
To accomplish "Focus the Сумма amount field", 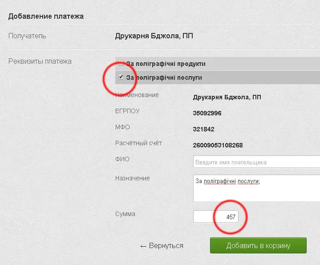I will [x=216, y=216].
